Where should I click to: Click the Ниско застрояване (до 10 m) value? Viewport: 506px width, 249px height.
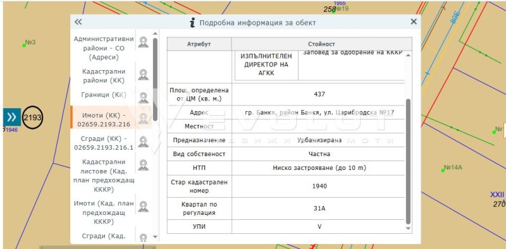319,168
